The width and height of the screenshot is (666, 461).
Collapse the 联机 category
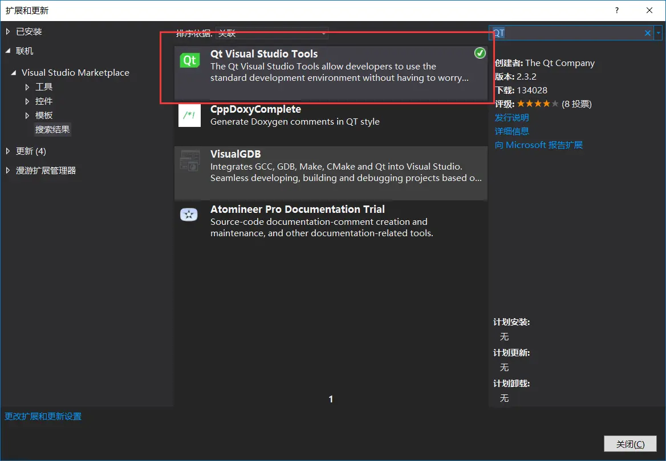[7, 51]
